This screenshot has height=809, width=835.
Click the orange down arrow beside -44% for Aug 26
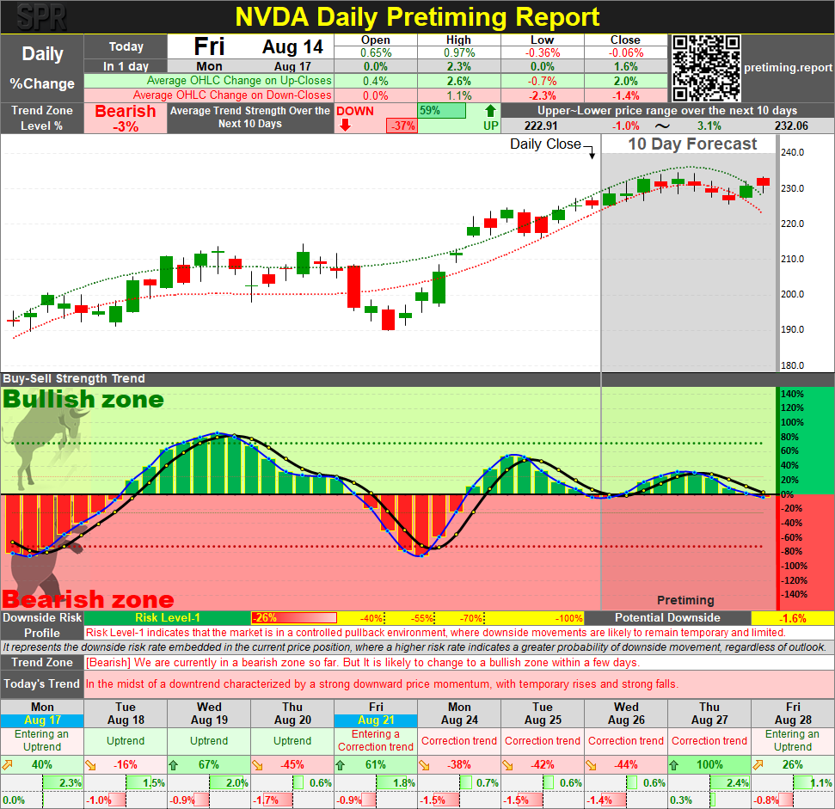coord(591,765)
